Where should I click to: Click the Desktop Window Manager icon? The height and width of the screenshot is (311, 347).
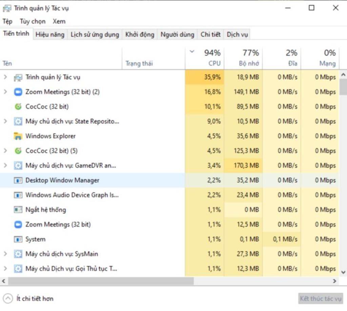tap(18, 180)
